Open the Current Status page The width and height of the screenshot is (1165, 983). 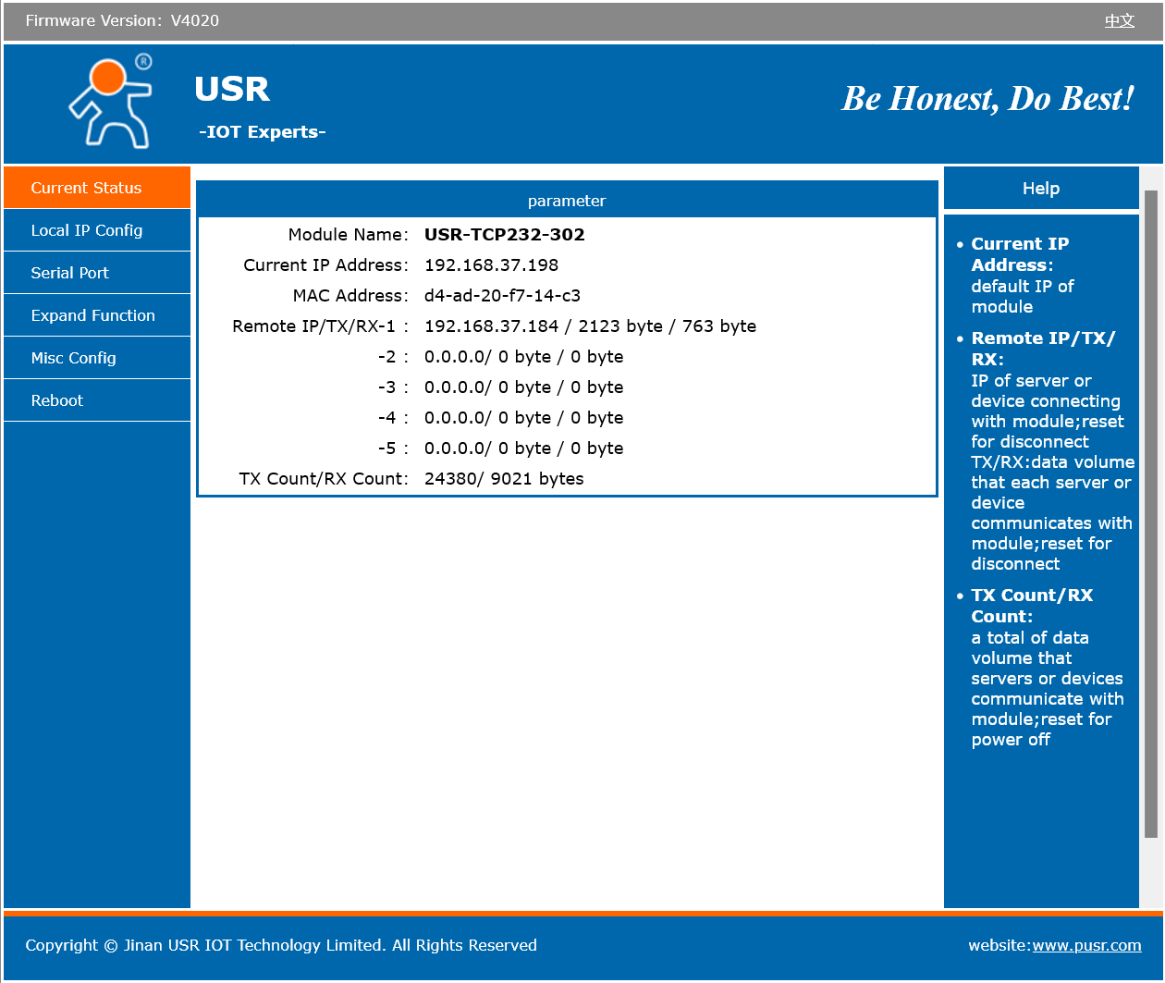pos(97,188)
